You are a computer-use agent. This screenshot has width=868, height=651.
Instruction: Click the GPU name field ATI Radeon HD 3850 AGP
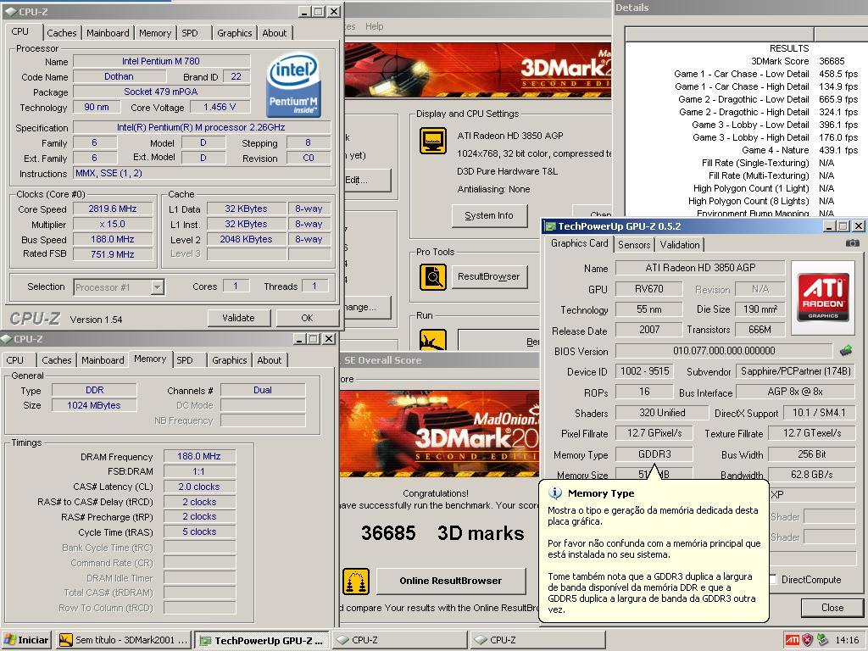click(700, 268)
